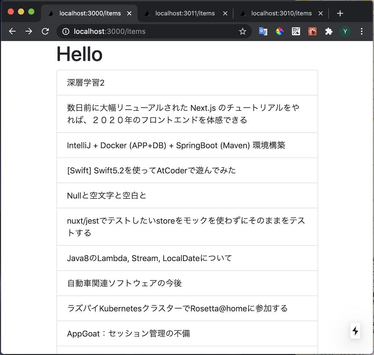The image size is (374, 355).
Task: Close the localhost:3000/items tab
Action: [129, 13]
